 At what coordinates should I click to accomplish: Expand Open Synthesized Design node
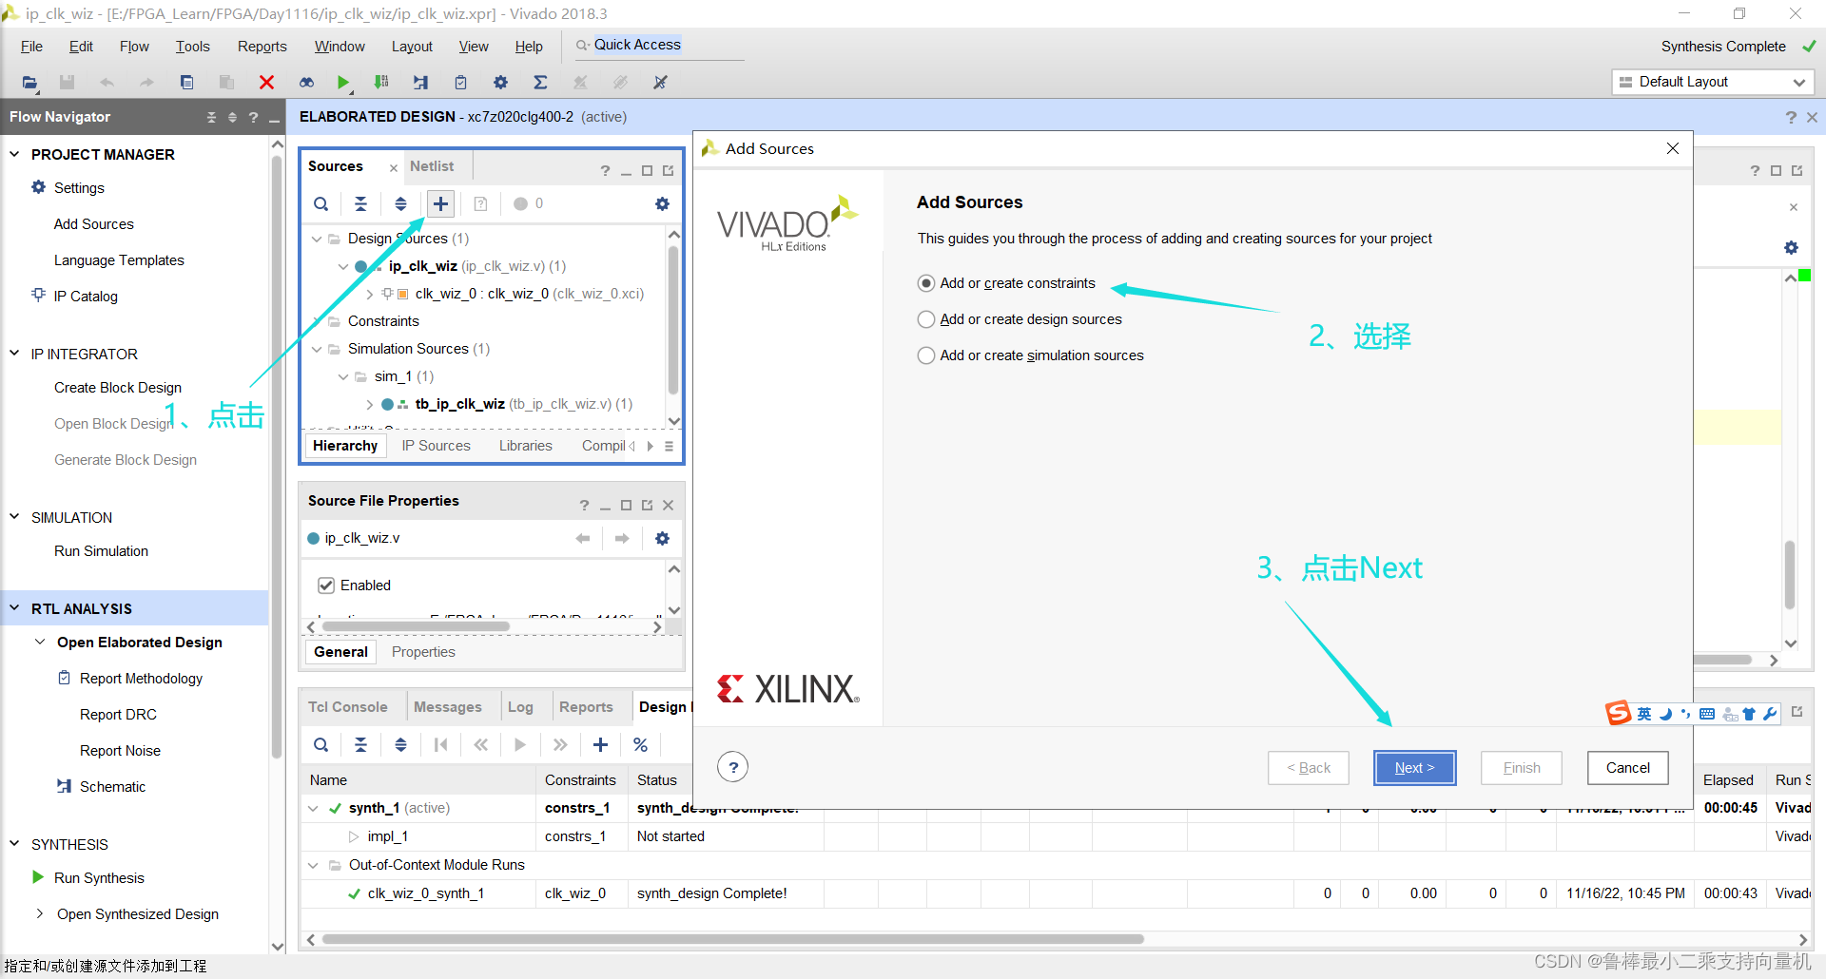click(x=40, y=914)
